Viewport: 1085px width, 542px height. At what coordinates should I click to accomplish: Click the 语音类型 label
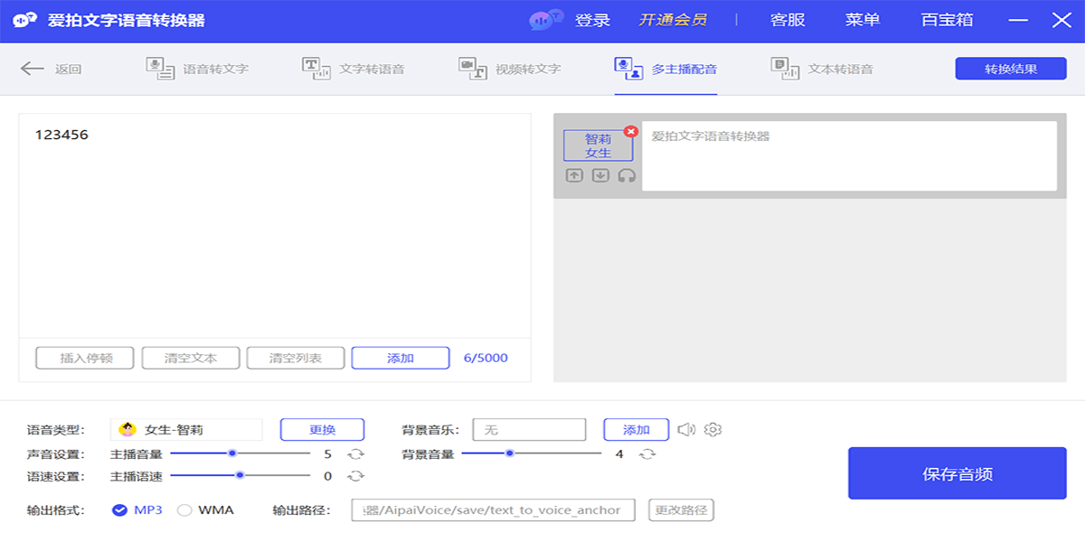55,430
